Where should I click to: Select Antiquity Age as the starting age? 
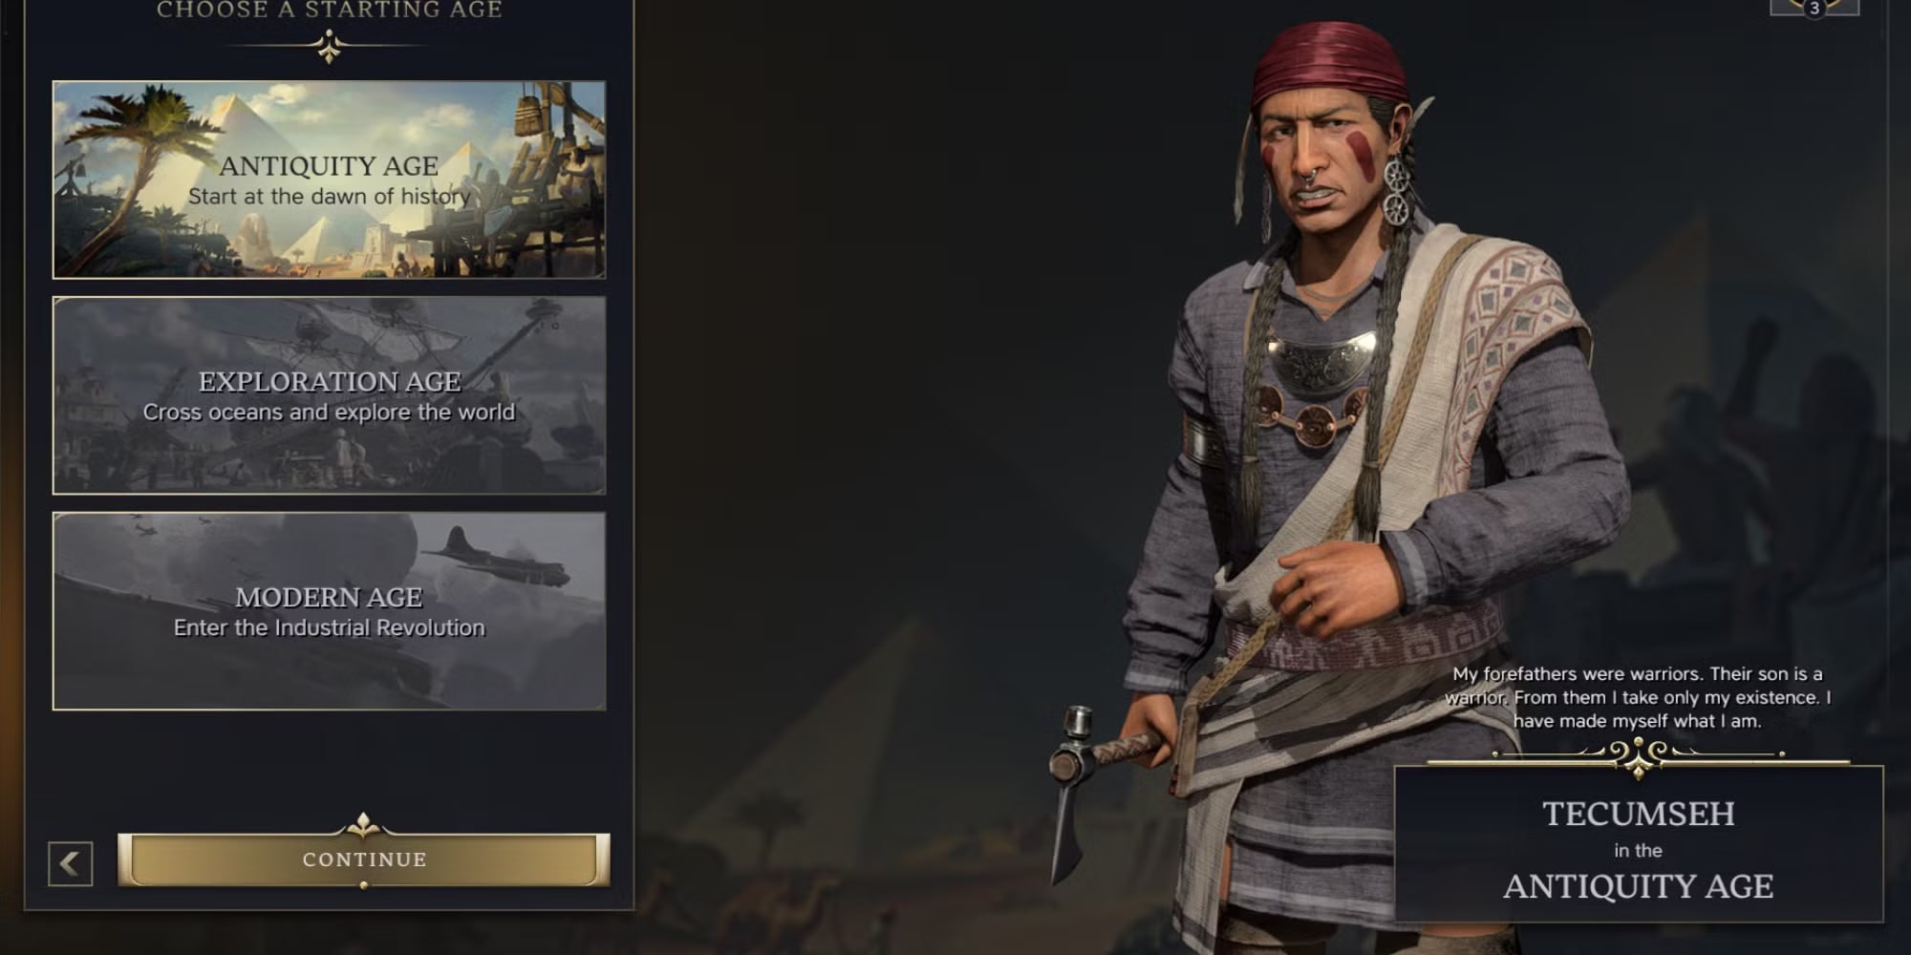[x=329, y=180]
